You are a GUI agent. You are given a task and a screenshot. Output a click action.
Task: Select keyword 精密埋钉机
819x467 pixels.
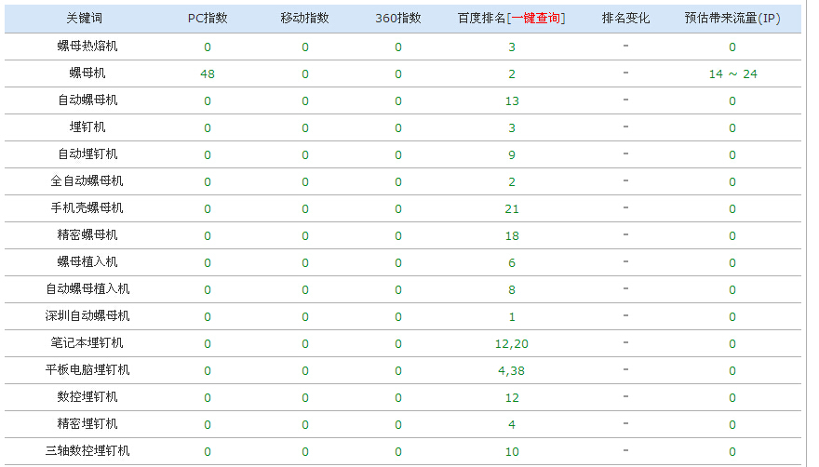tap(87, 424)
